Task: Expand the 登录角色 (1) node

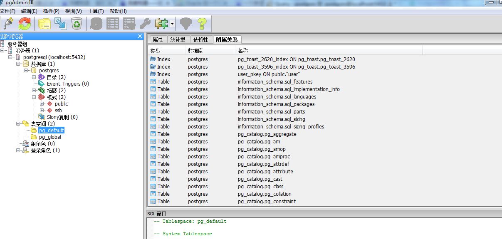Action: click(x=18, y=150)
